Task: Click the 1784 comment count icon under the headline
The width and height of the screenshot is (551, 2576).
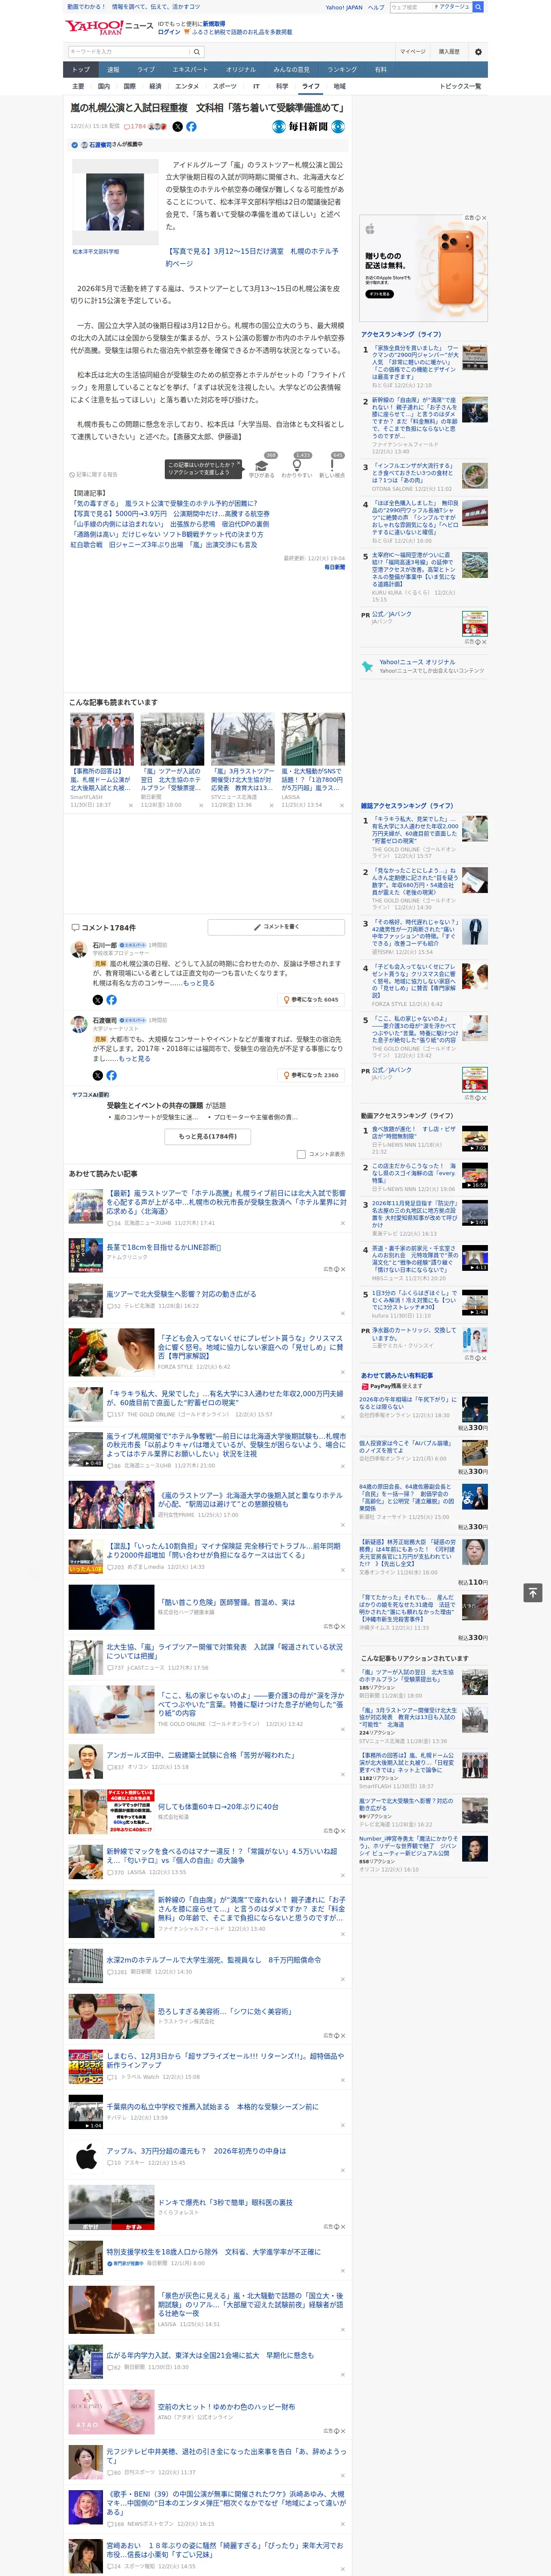Action: click(x=135, y=127)
